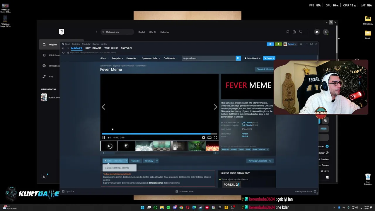Viewport: 375px width, 211px height.
Task: Open Steam Big Picture mode icon
Action: (x=301, y=44)
